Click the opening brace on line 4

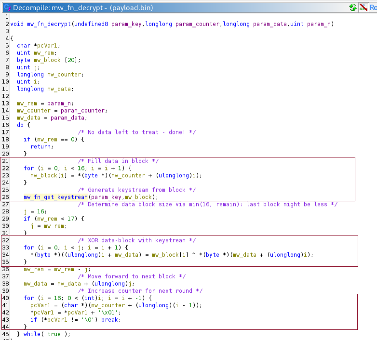tap(12, 39)
